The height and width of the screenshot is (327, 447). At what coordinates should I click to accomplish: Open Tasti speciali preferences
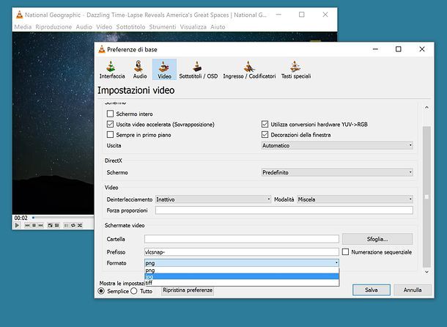pyautogui.click(x=296, y=70)
